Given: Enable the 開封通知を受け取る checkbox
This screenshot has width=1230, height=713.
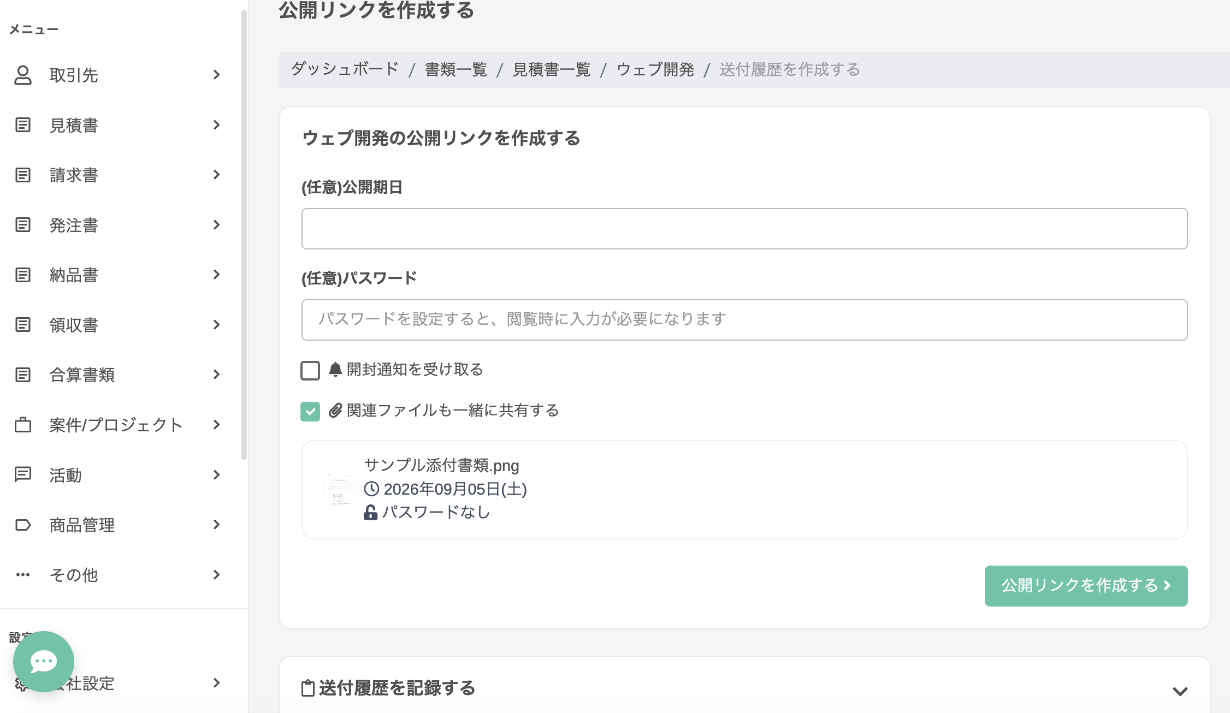Looking at the screenshot, I should 310,370.
